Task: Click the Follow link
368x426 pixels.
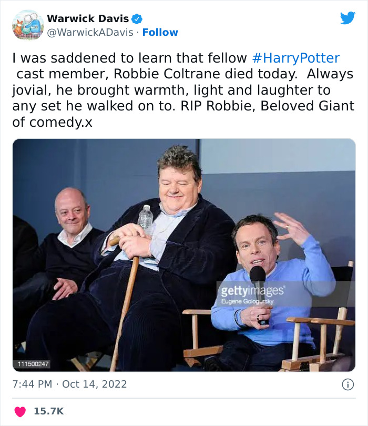Action: pyautogui.click(x=160, y=33)
